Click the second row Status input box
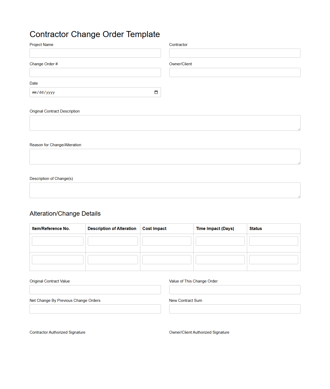 [x=273, y=259]
